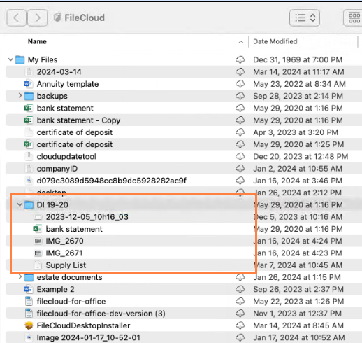The image size is (362, 343).
Task: Select the filecloud-for-office-dev-version (3) file
Action: point(101,314)
